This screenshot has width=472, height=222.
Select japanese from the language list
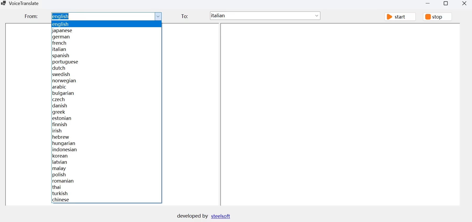[x=107, y=31]
